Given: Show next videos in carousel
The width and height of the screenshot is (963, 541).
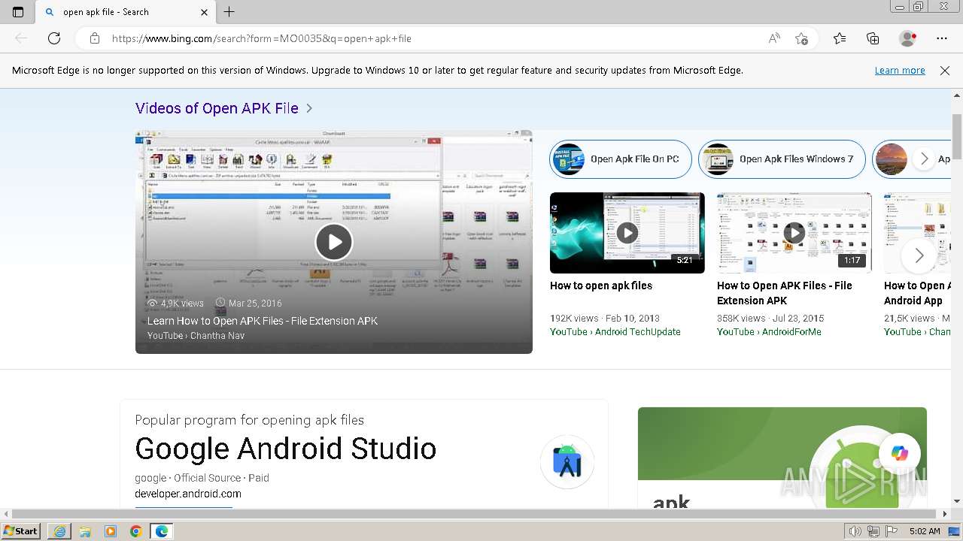Looking at the screenshot, I should pyautogui.click(x=919, y=255).
